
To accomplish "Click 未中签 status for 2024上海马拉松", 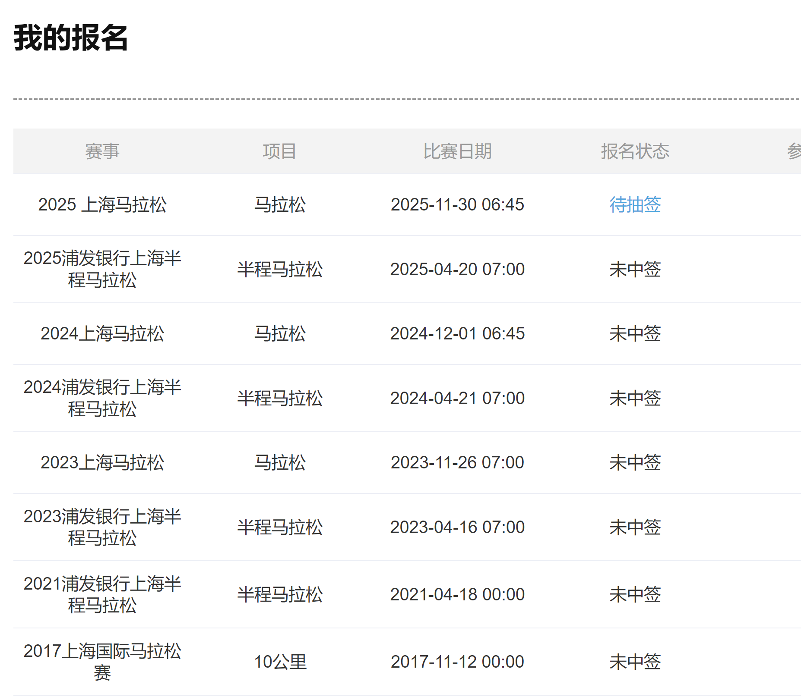I will 635,333.
